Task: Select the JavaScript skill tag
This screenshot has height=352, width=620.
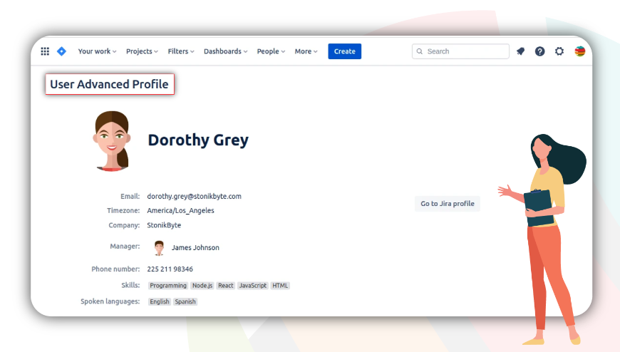Action: 253,286
